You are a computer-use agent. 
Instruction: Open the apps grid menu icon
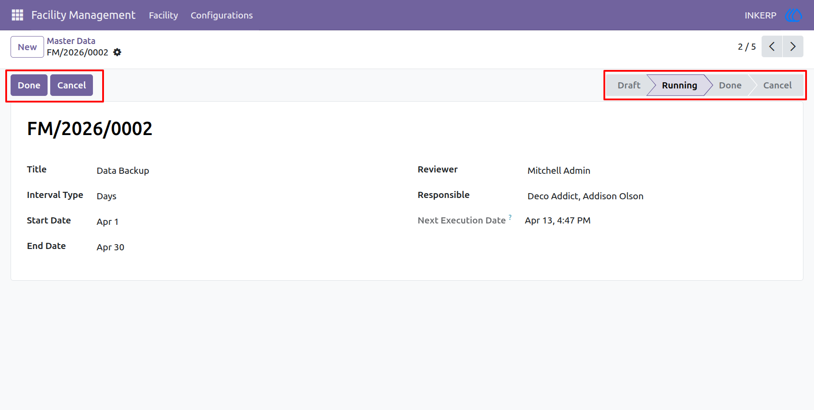tap(17, 15)
